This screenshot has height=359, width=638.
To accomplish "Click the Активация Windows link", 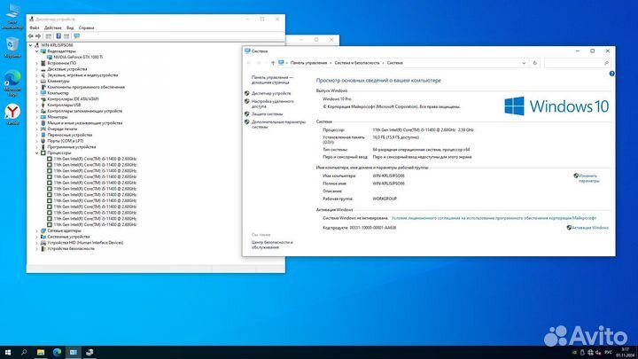I will [x=590, y=228].
